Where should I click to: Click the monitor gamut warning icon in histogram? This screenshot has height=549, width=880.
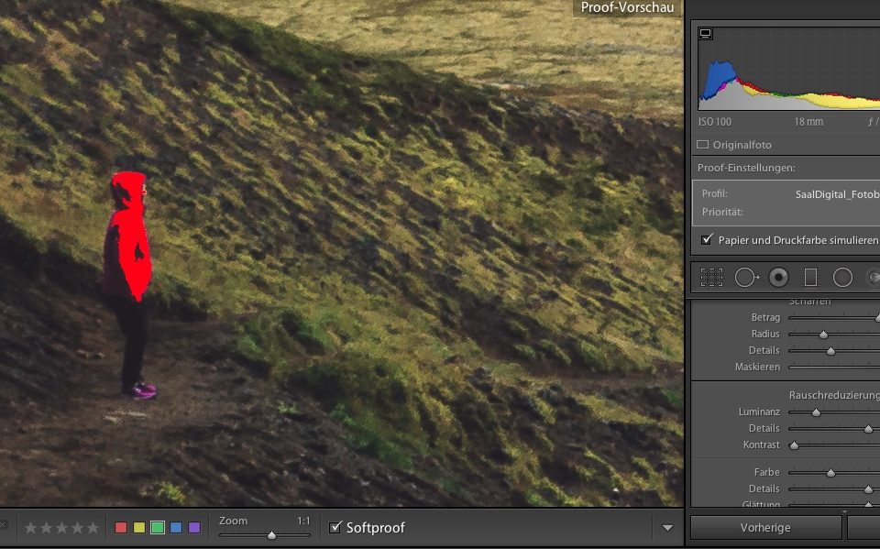(x=706, y=34)
